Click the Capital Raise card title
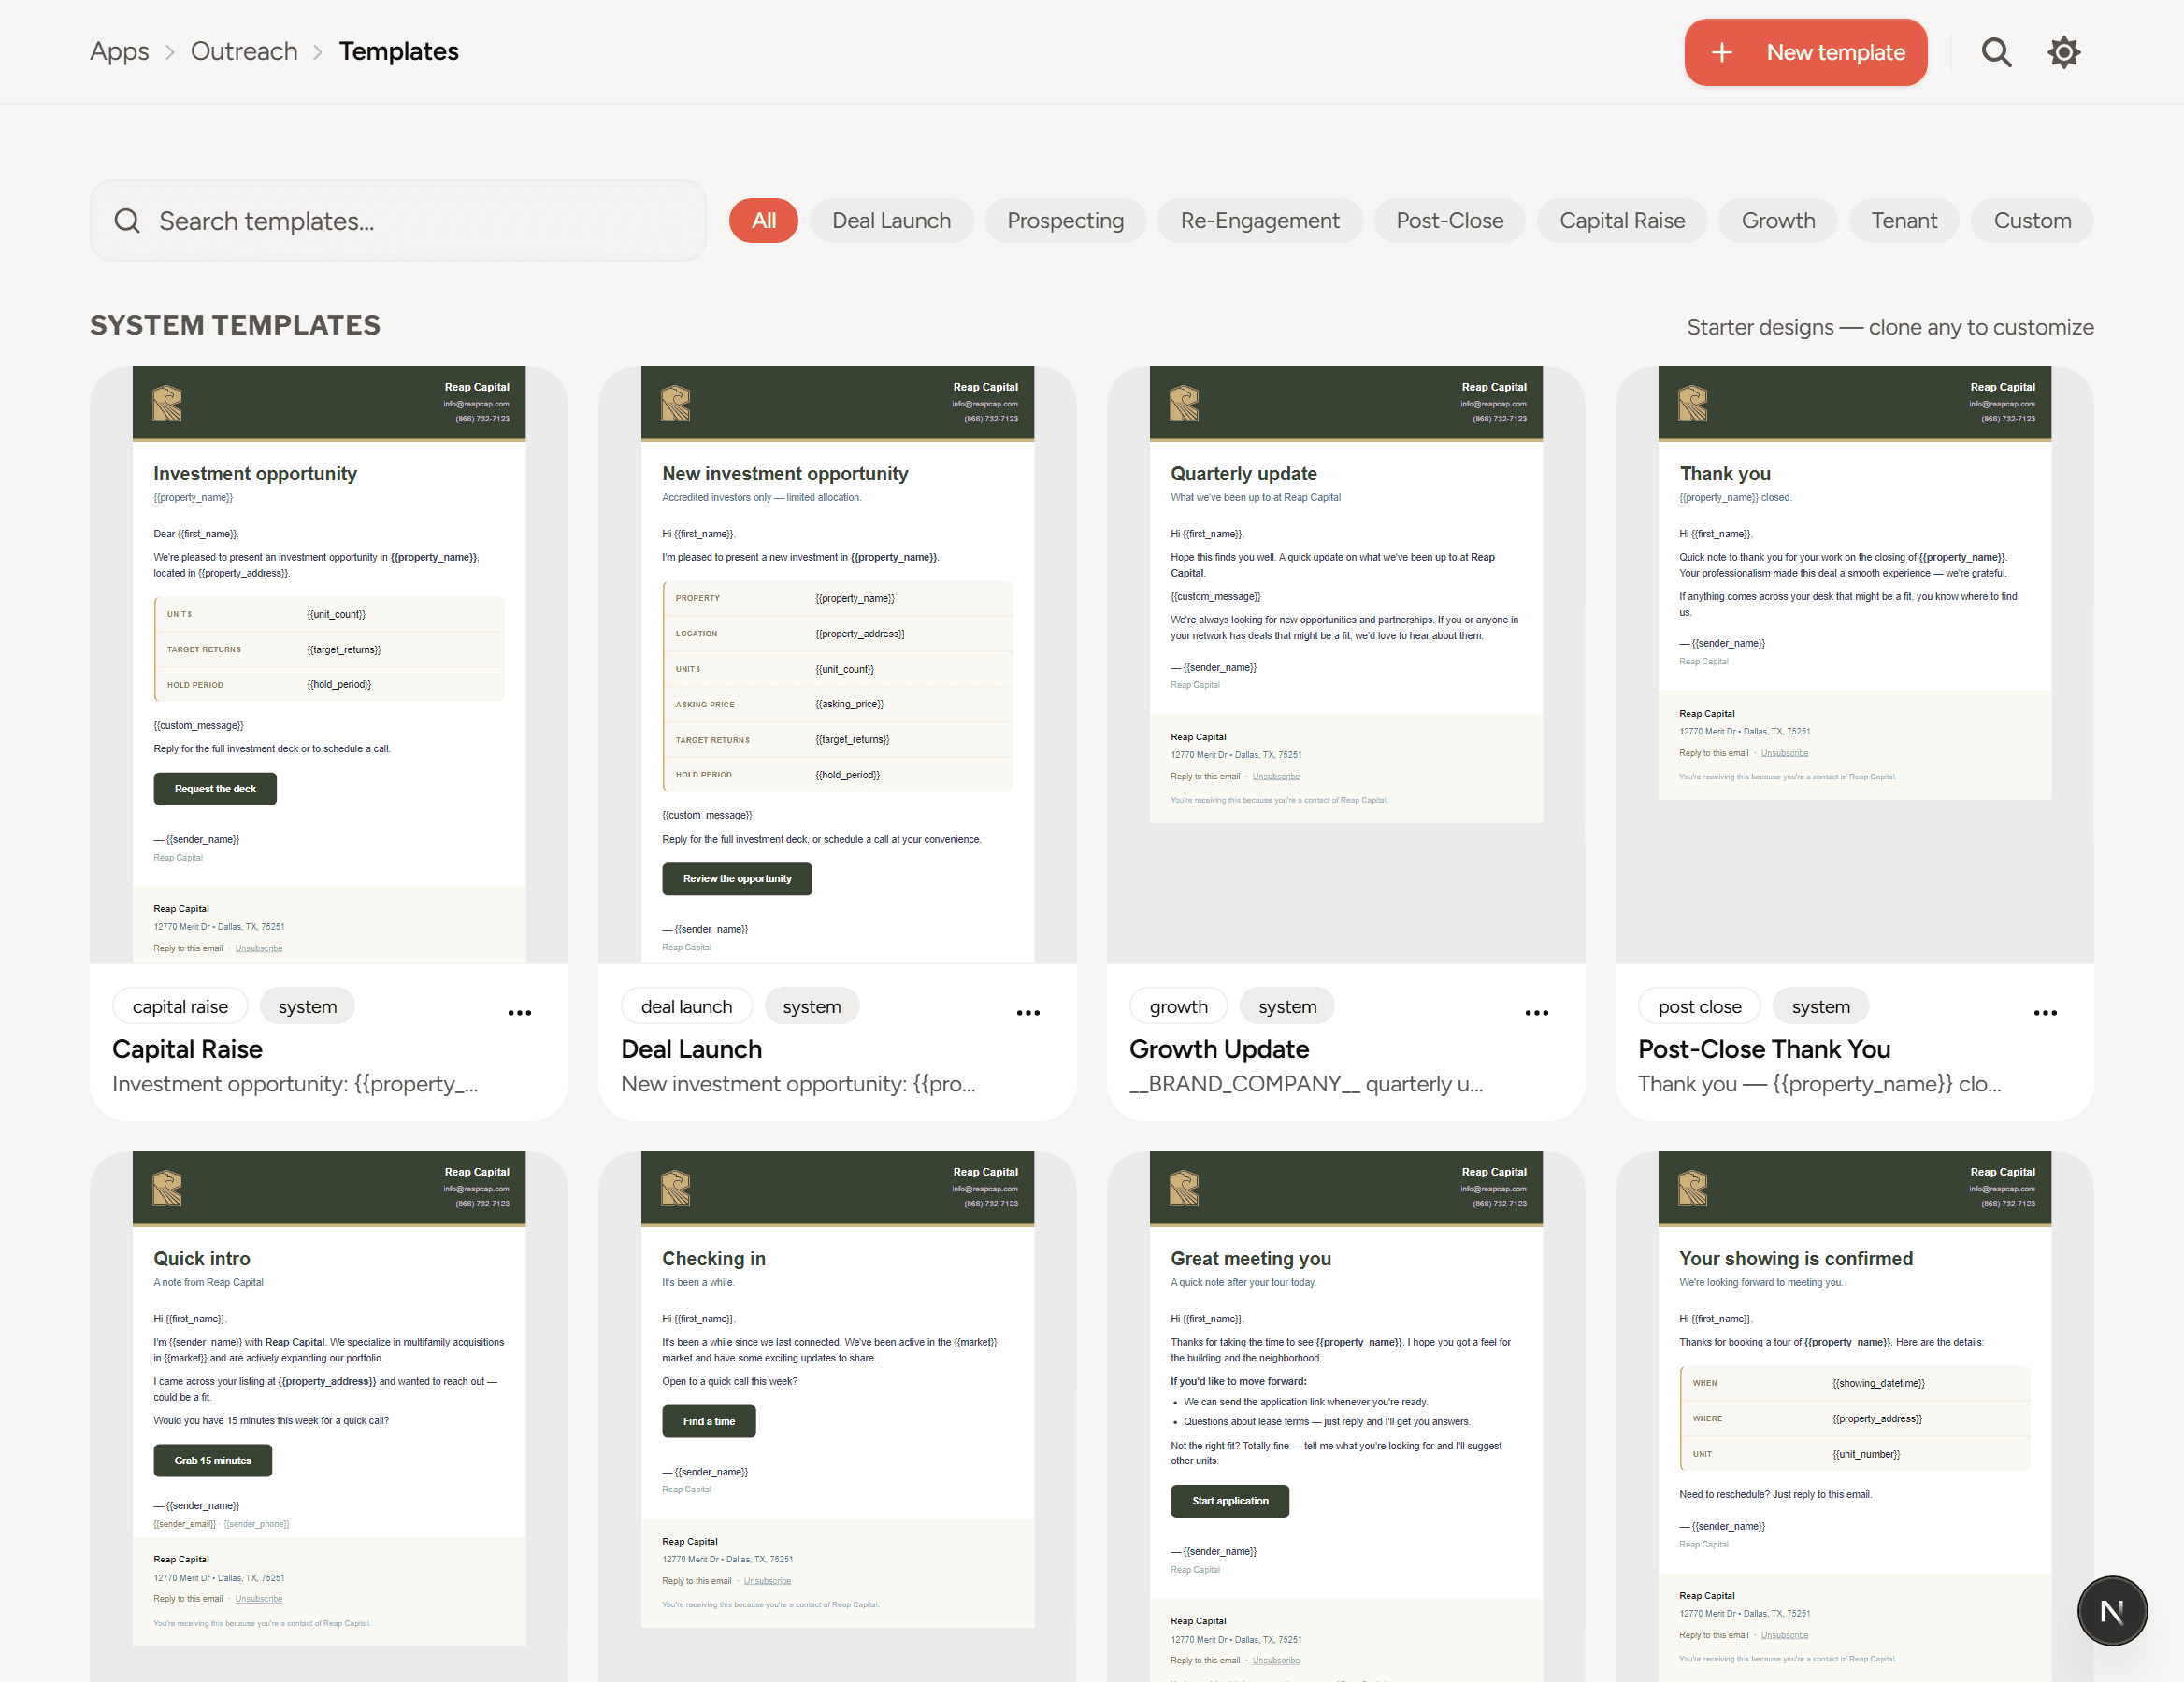2184x1682 pixels. coord(187,1049)
